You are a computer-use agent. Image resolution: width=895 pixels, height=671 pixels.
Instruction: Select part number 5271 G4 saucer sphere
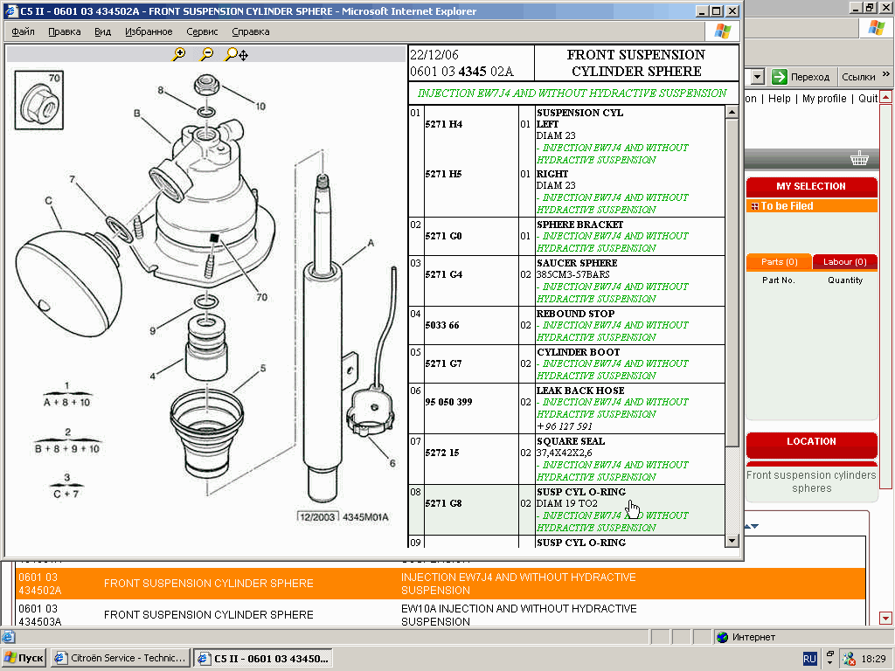pos(443,274)
